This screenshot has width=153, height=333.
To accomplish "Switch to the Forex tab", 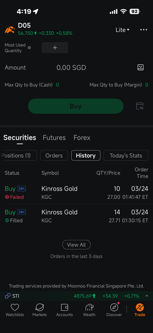I will click(82, 138).
